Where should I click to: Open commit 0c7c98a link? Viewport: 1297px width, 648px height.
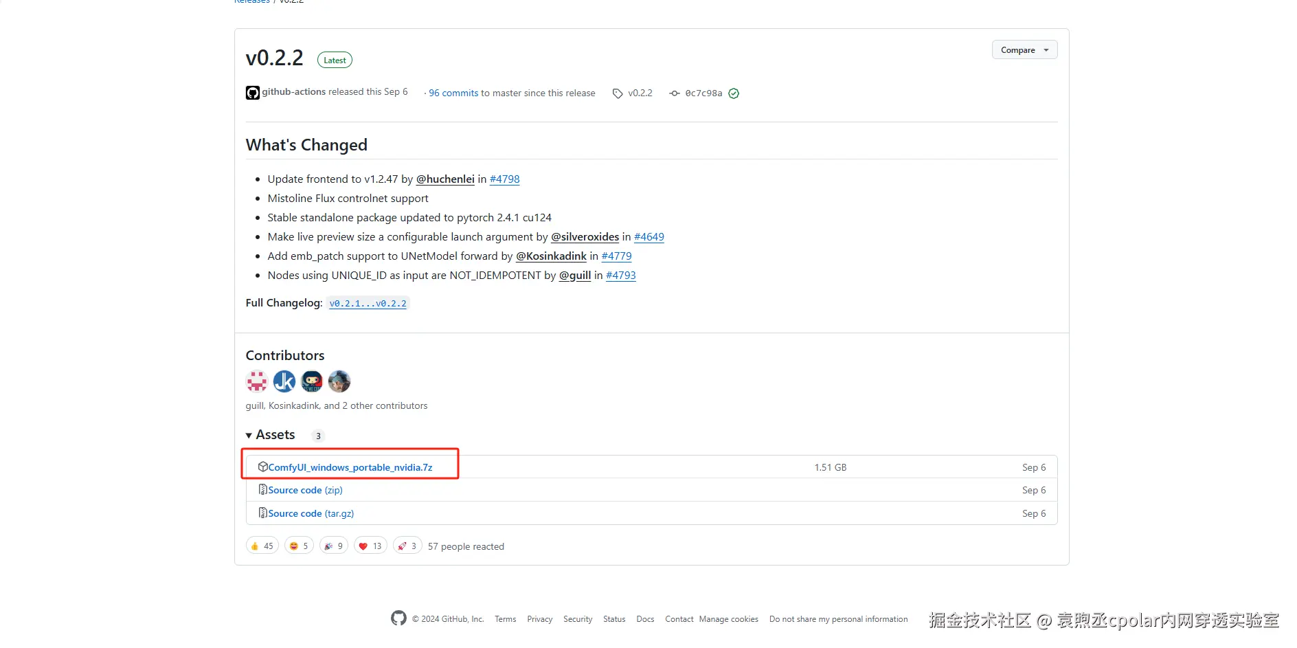coord(703,93)
